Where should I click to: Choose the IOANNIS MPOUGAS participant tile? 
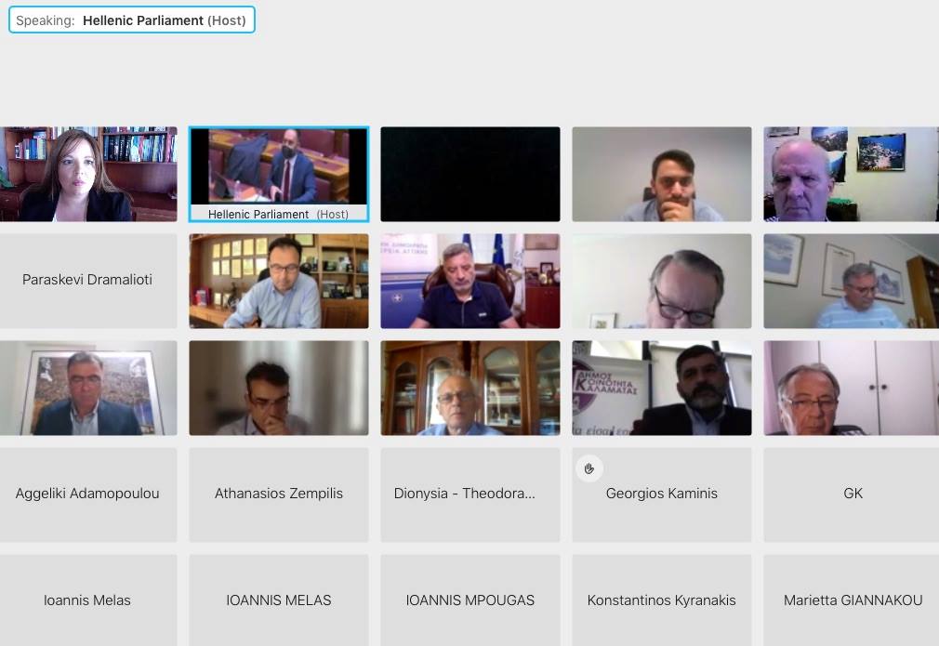point(469,600)
